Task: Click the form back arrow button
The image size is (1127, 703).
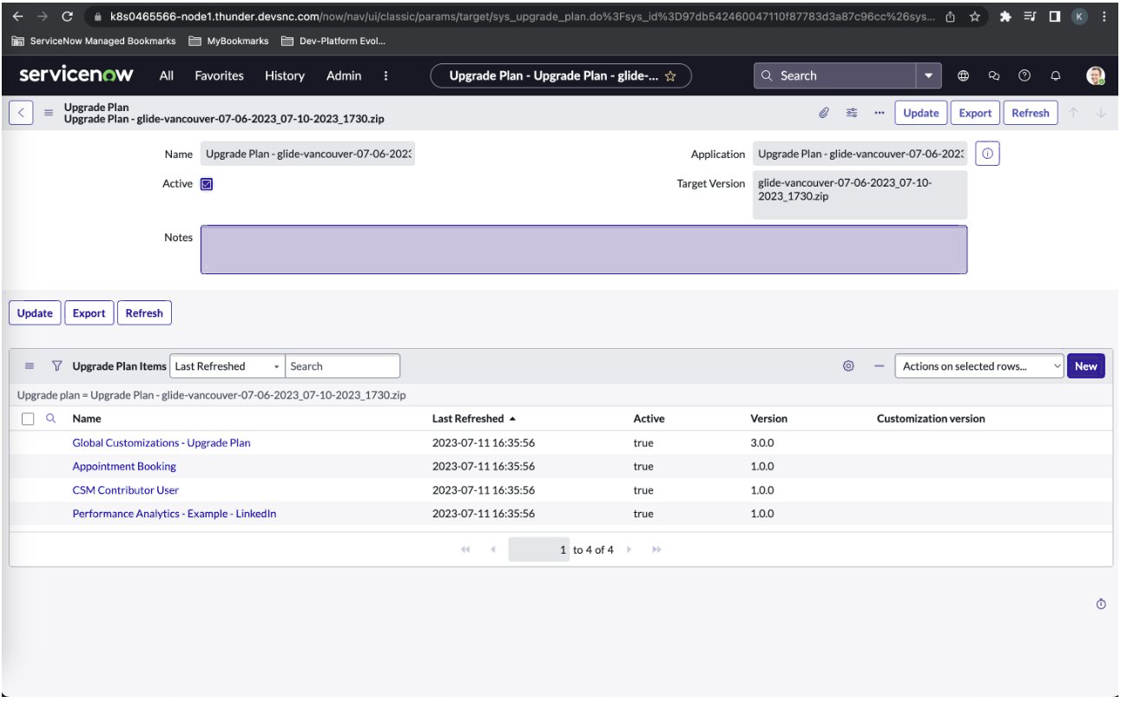Action: 22,113
